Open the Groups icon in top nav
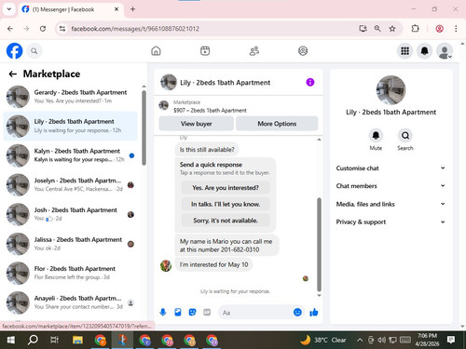The image size is (466, 349). point(303,50)
